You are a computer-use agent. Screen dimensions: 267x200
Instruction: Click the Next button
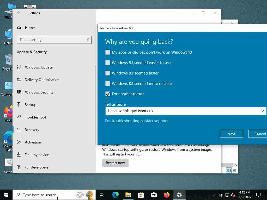click(232, 134)
